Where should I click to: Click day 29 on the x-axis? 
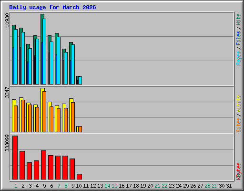pyautogui.click(x=214, y=186)
